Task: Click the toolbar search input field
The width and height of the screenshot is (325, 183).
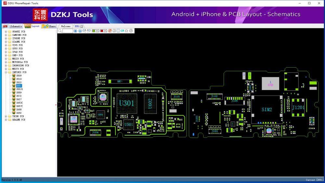Action: tap(68, 31)
